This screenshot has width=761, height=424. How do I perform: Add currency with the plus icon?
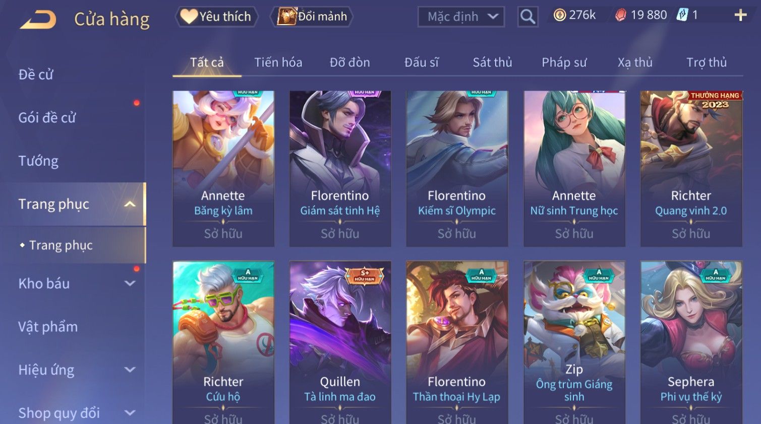[x=740, y=15]
